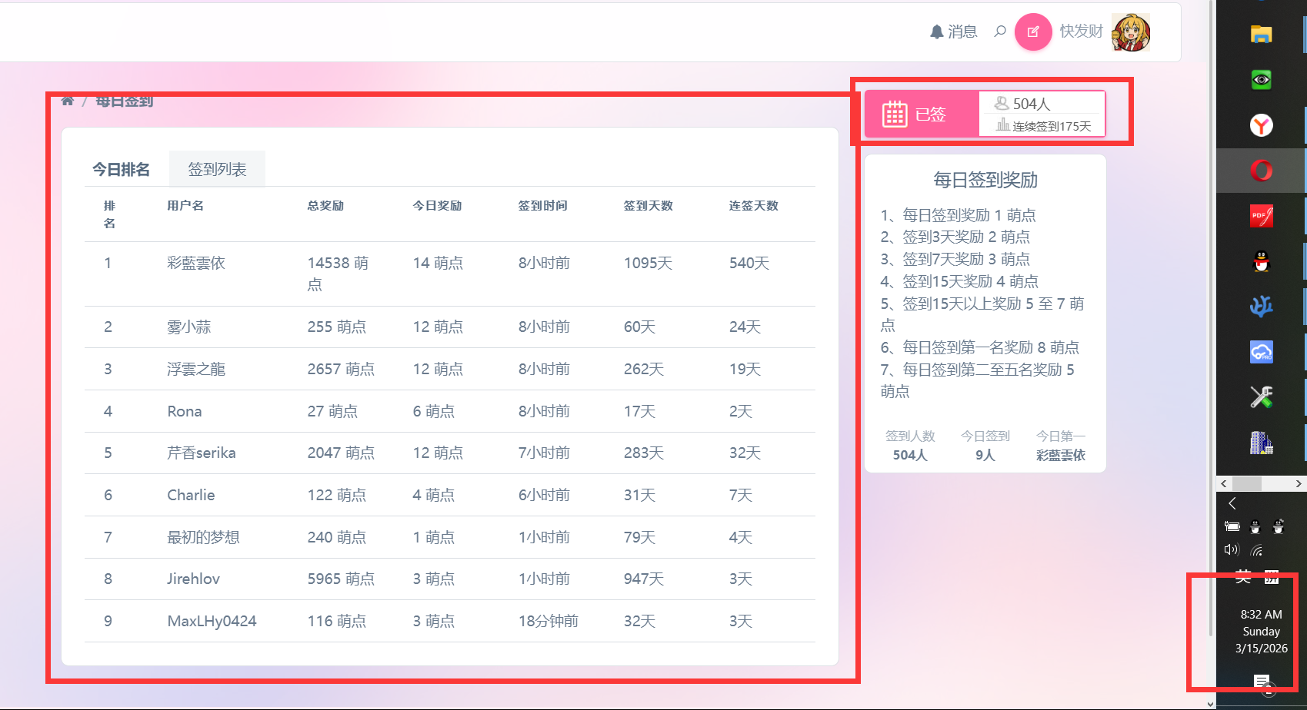
Task: Launch Yandex browser from taskbar
Action: [1261, 124]
